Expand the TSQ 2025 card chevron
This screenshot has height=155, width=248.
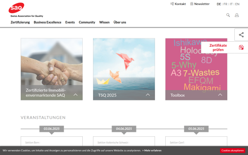click(148, 95)
